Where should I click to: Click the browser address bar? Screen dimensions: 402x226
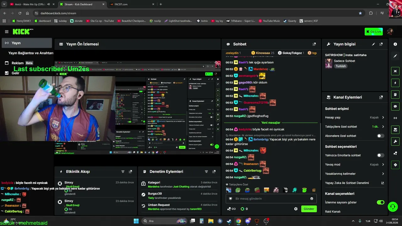[198, 13]
